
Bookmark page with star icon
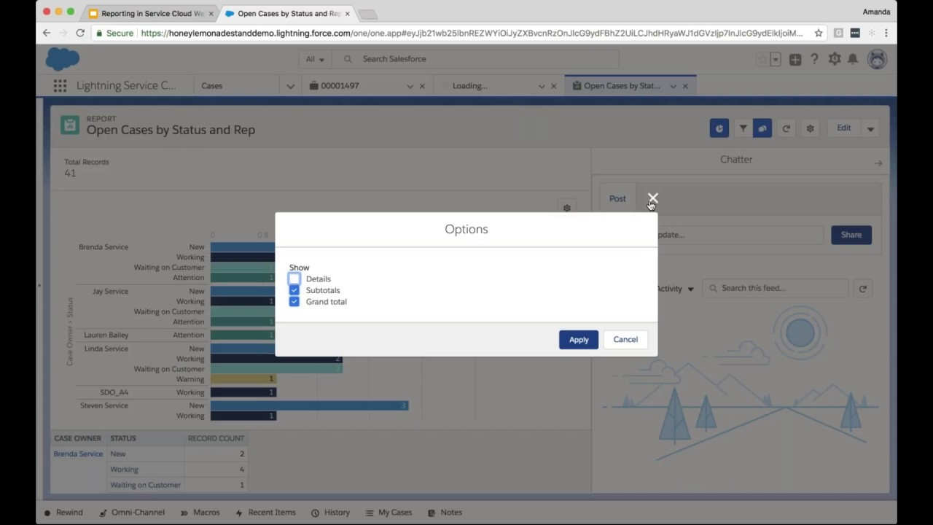[819, 33]
